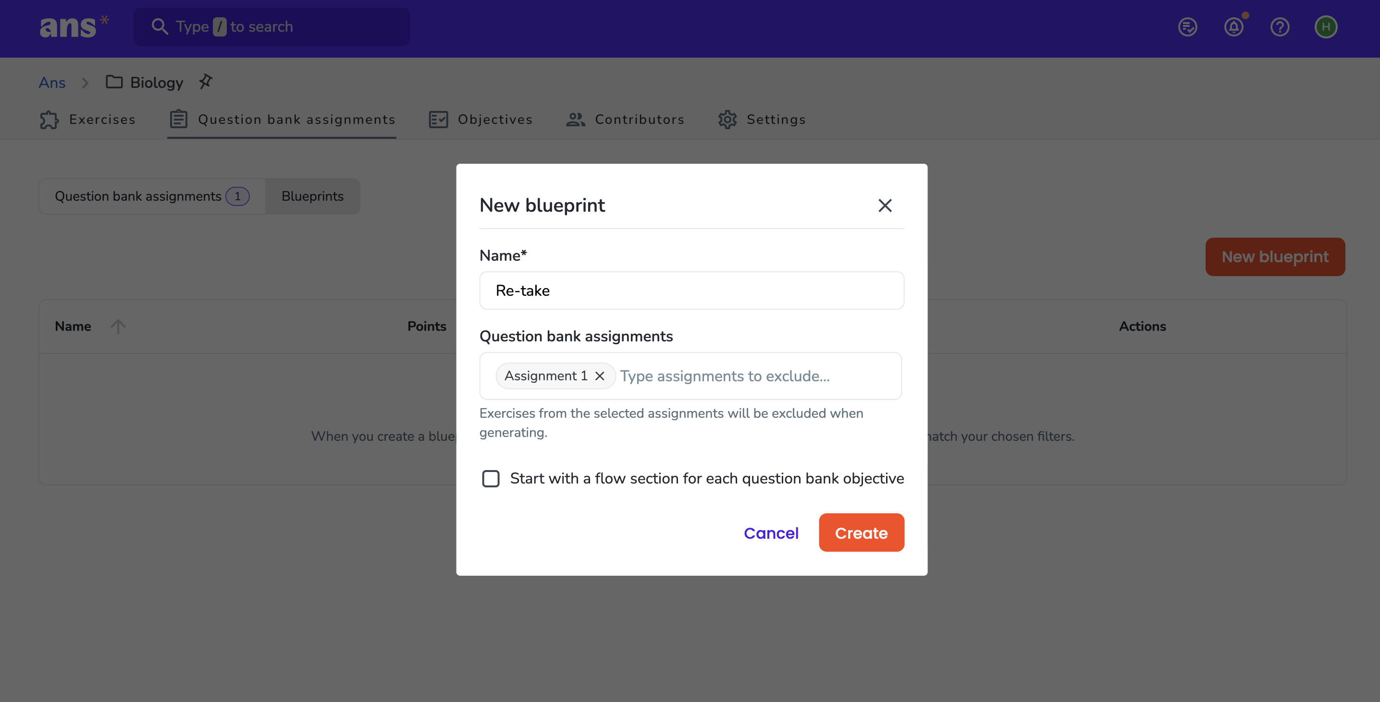This screenshot has width=1380, height=702.
Task: Switch to the Objectives tab
Action: 481,120
